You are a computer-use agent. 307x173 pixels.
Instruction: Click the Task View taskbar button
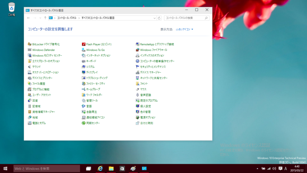coord(89,168)
